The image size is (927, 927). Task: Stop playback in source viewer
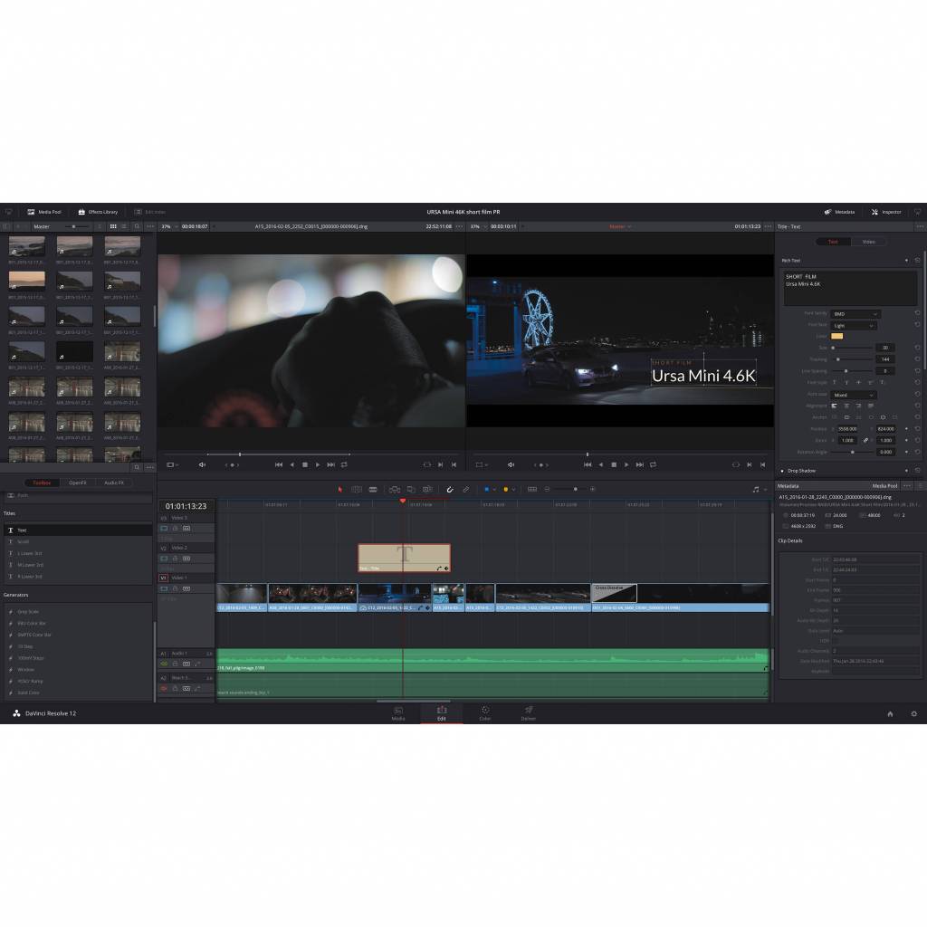(x=305, y=464)
